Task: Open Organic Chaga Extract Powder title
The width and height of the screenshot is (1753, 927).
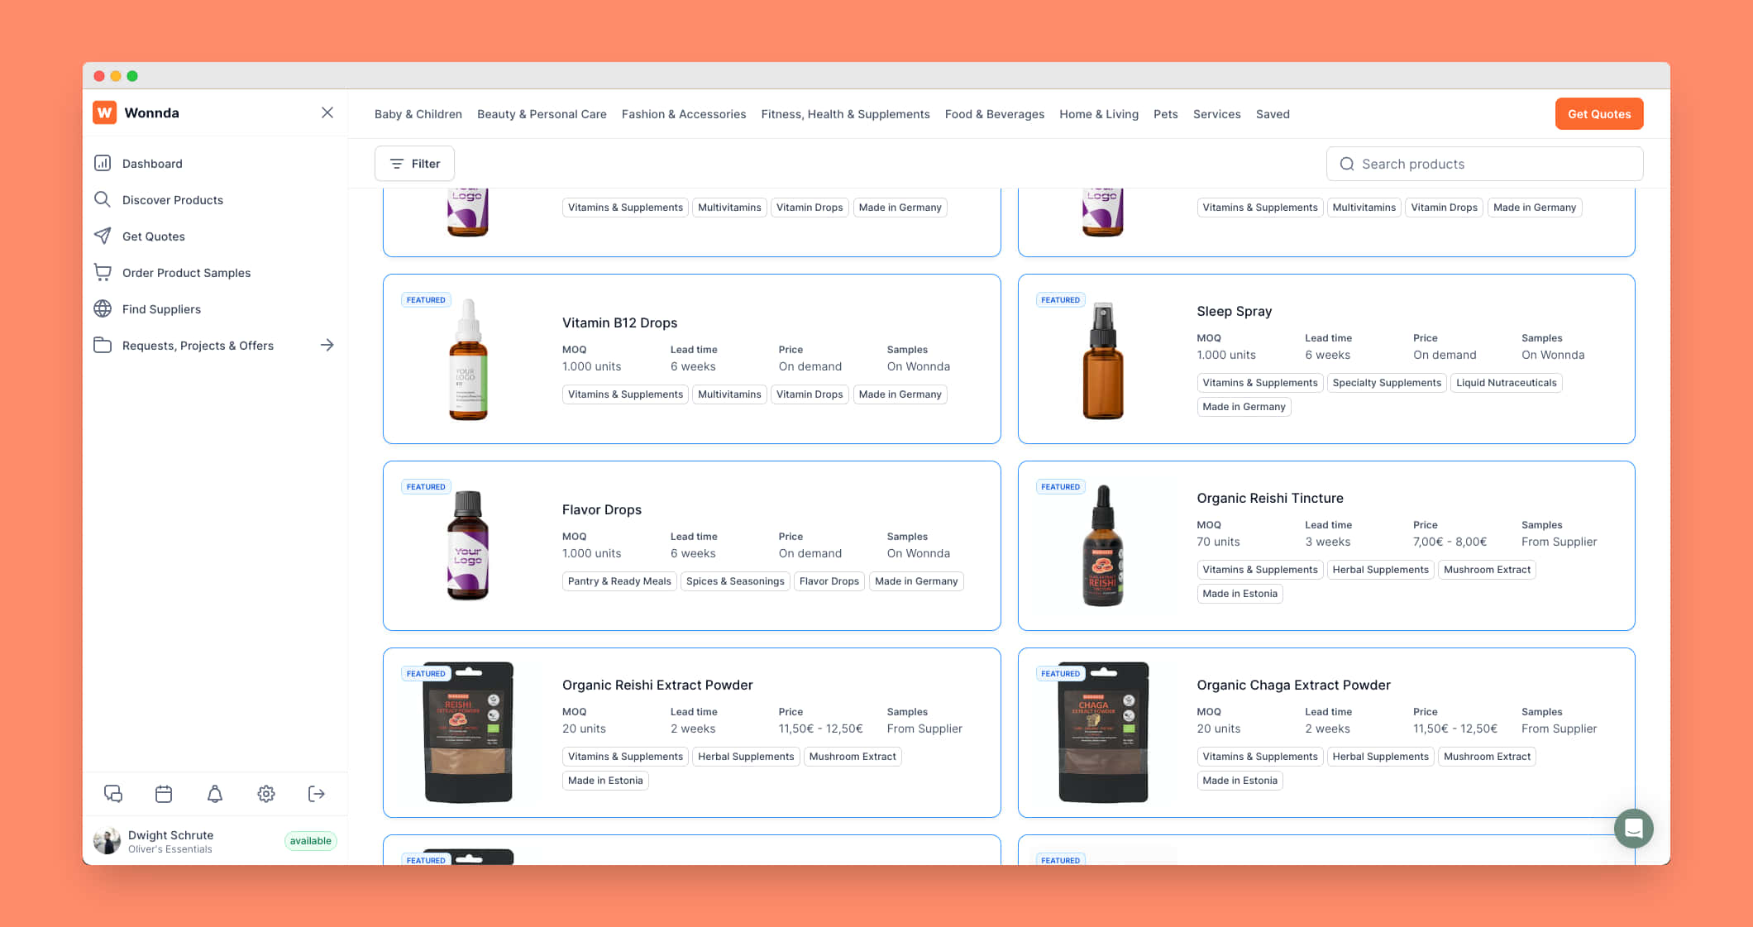Action: (x=1293, y=685)
